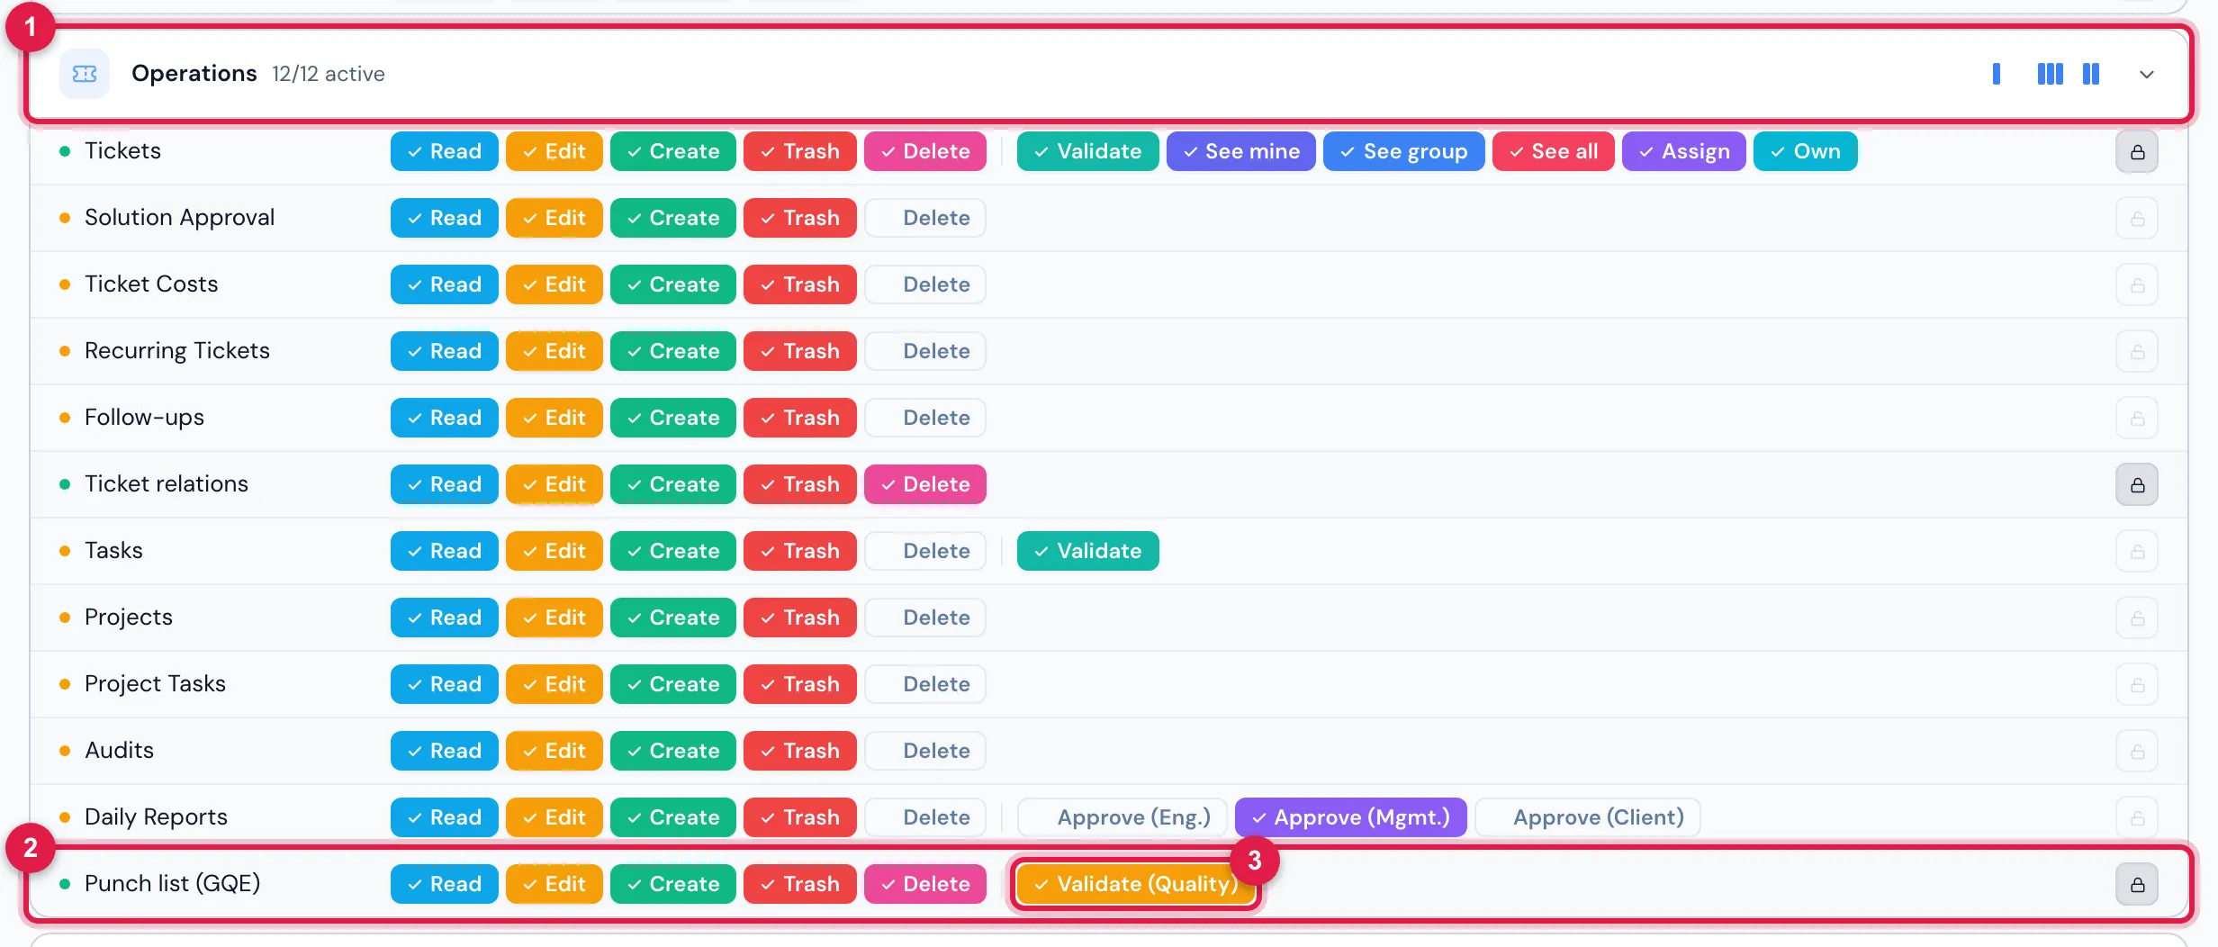Image resolution: width=2218 pixels, height=947 pixels.
Task: Toggle See mine permission for Tickets
Action: click(1240, 151)
